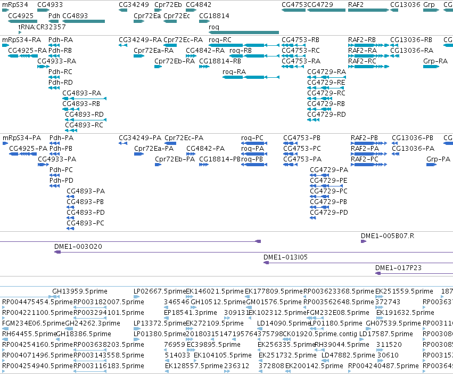Image resolution: width=453 pixels, height=374 pixels.
Task: Click the CG13036-RB transcript label
Action: [411, 39]
